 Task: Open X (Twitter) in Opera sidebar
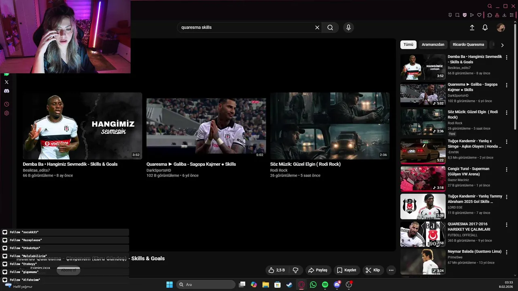6,82
